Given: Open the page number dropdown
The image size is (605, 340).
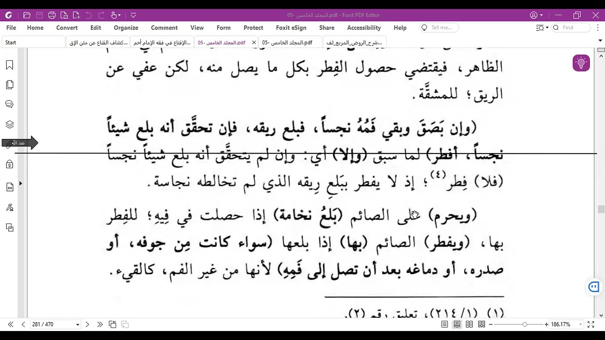Looking at the screenshot, I should pyautogui.click(x=78, y=324).
